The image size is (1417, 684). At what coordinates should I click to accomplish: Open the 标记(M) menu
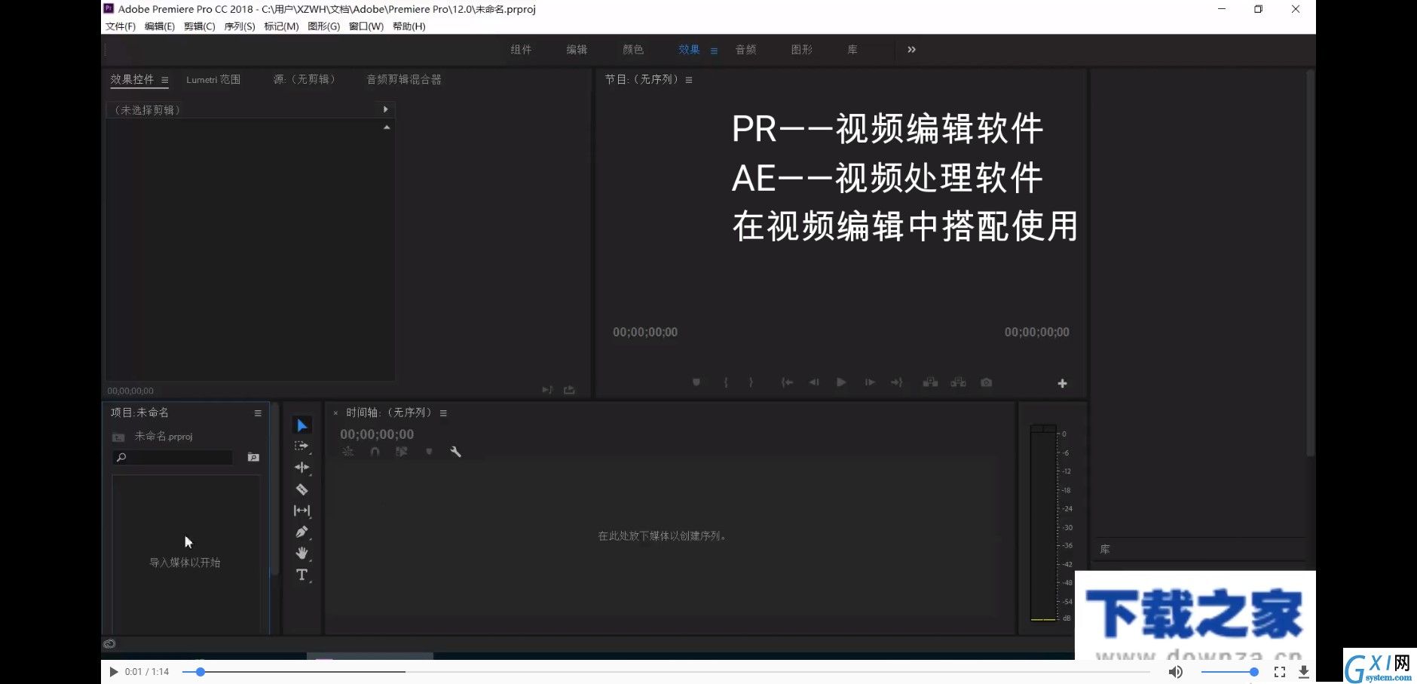[x=281, y=26]
